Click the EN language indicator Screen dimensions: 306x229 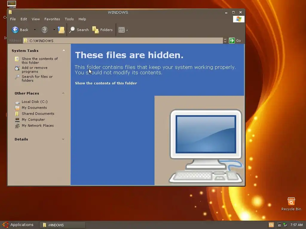point(271,225)
